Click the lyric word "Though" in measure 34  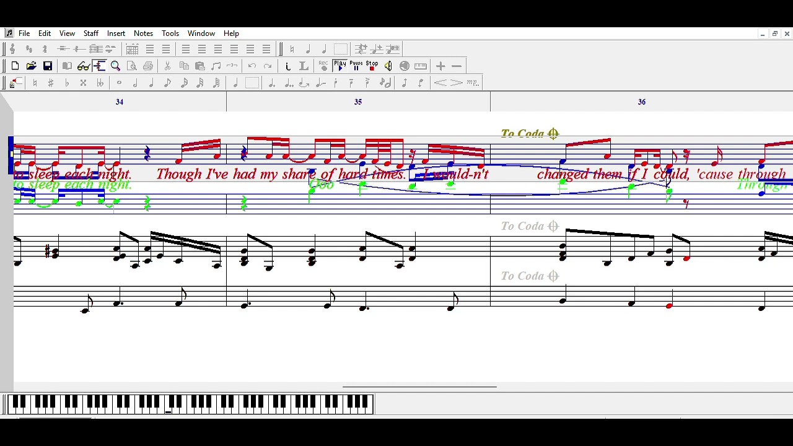(180, 174)
